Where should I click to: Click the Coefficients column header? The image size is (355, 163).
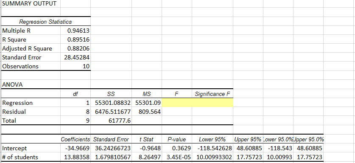[x=75, y=139]
